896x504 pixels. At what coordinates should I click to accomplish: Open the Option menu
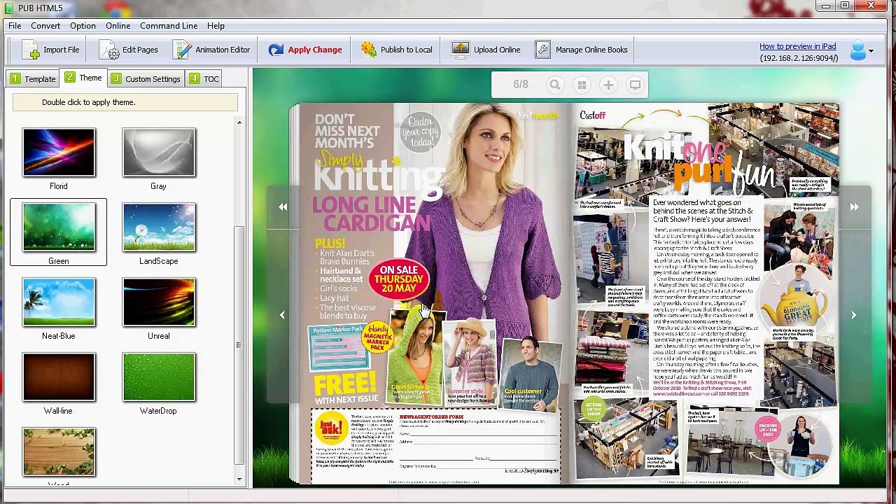pos(83,26)
